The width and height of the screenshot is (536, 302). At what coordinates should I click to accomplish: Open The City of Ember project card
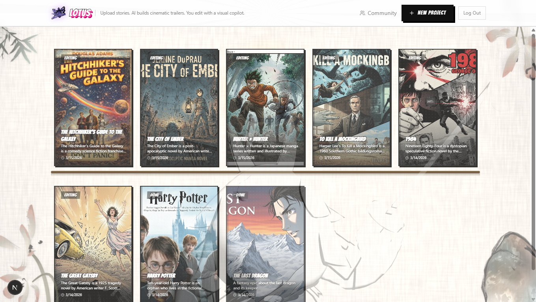click(179, 107)
